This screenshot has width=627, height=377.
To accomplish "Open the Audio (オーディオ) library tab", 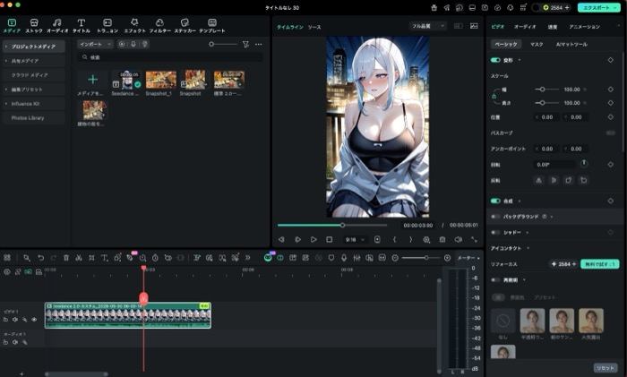I will point(57,26).
